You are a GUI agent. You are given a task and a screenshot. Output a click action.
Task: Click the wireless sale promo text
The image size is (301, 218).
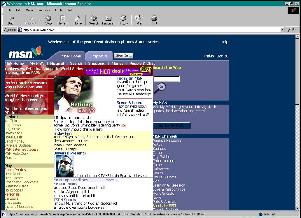[x=104, y=42]
